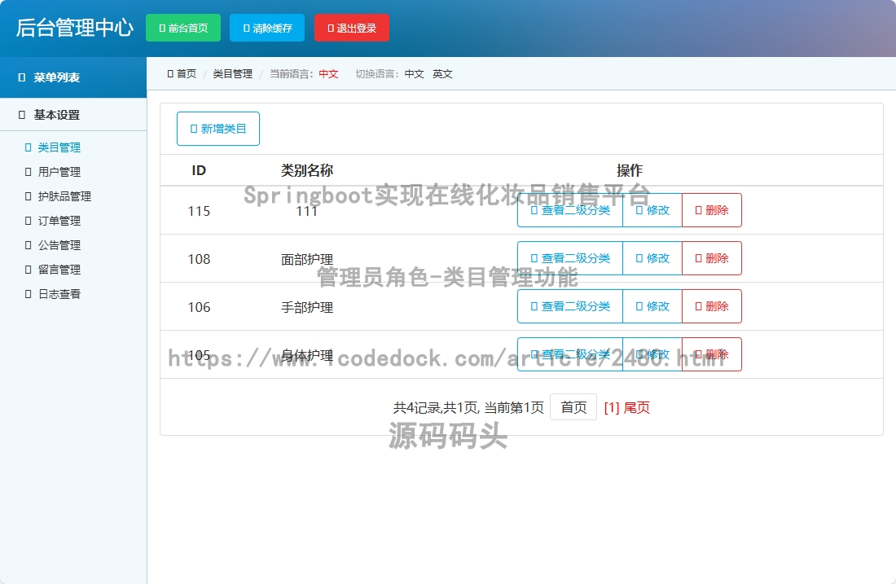Click the 后台管理中心 title
Image resolution: width=896 pixels, height=584 pixels.
coord(74,28)
